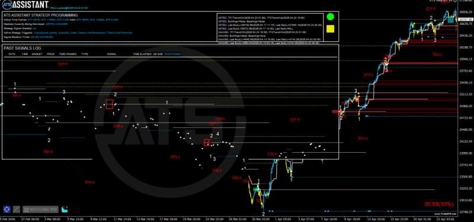Click the MARKET column header

tap(37, 54)
